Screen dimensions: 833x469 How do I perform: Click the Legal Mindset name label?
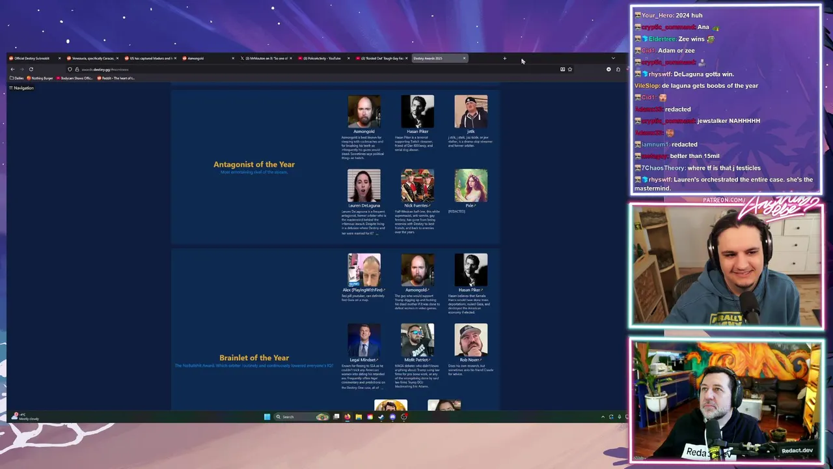[363, 360]
